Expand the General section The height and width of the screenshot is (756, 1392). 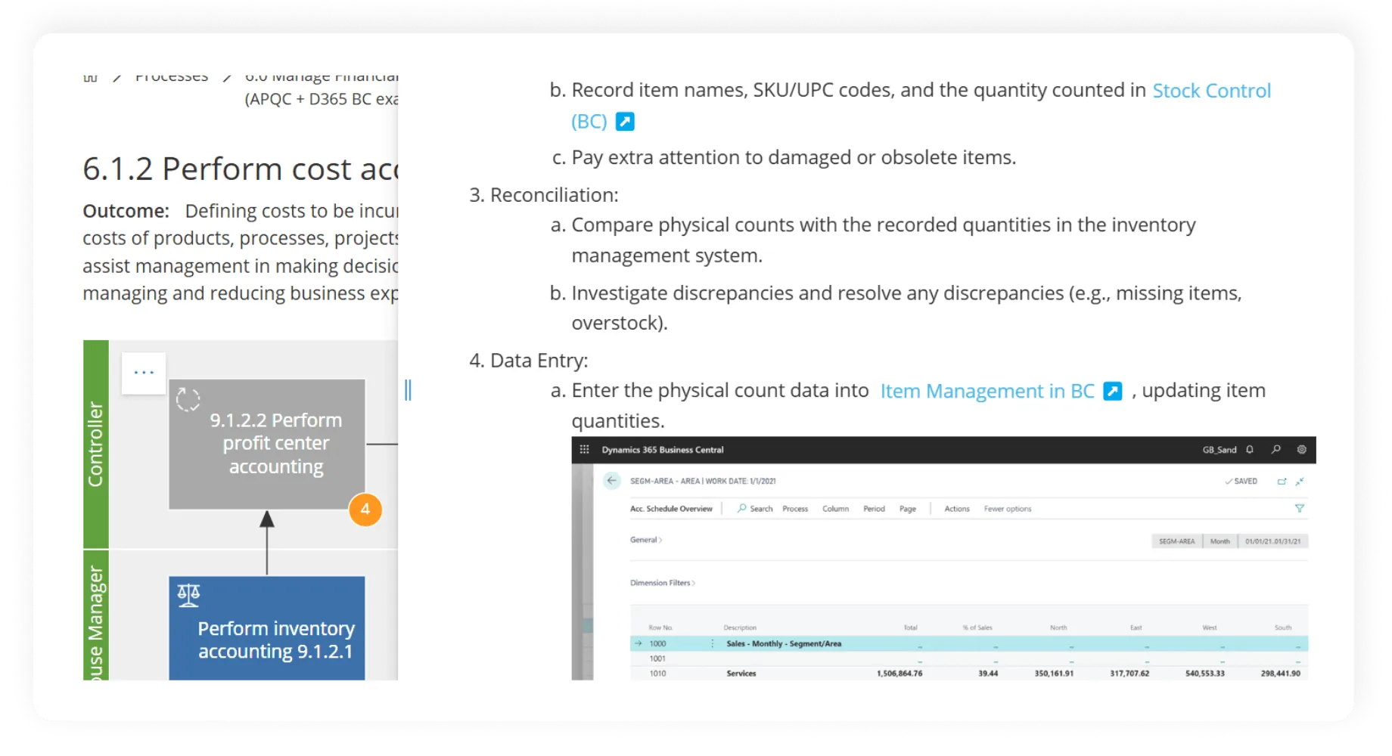(645, 540)
